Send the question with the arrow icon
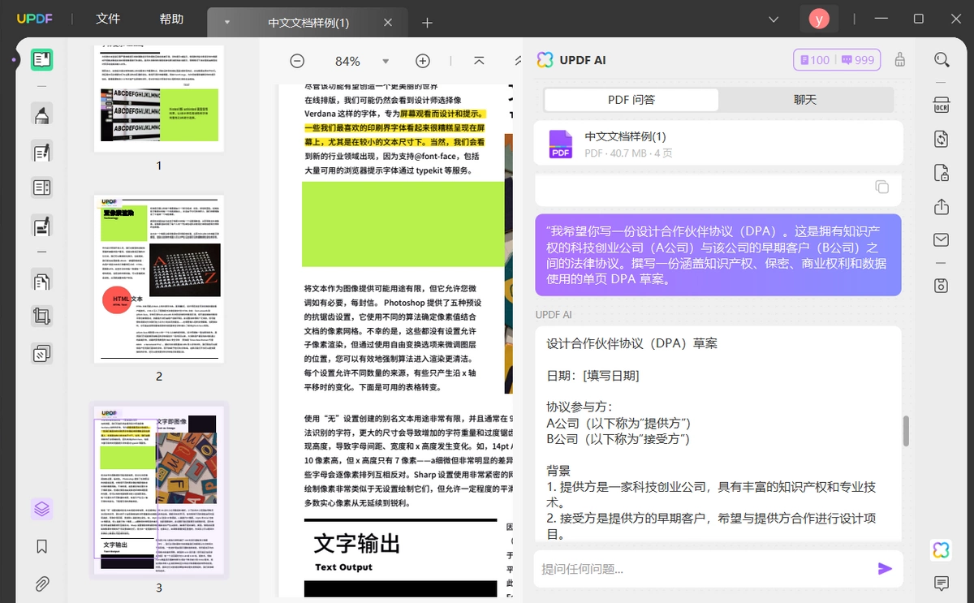Screen dimensions: 974x603 pyautogui.click(x=885, y=569)
